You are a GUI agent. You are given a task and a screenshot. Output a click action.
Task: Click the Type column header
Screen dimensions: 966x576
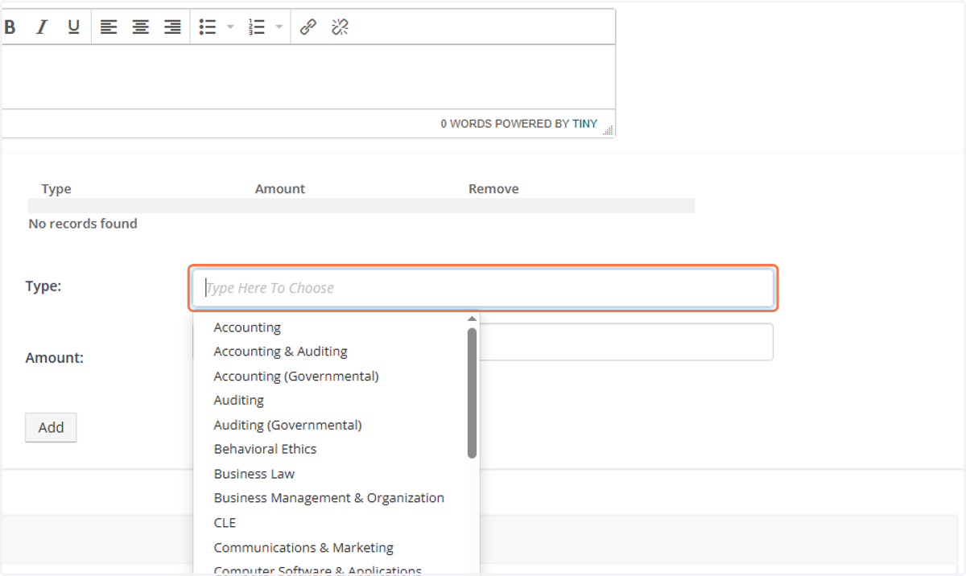(x=56, y=189)
